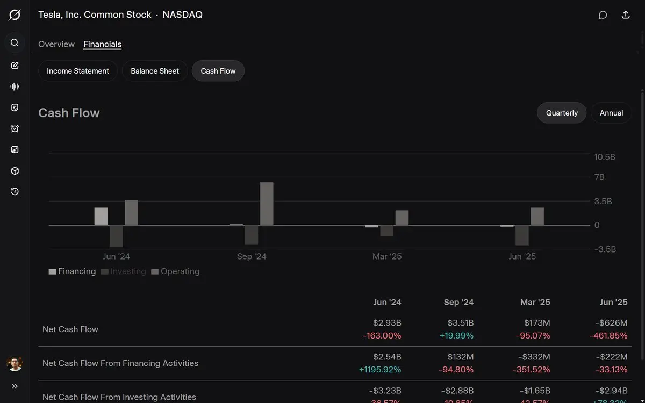Click the chat bubble icon at top right
The width and height of the screenshot is (645, 403).
(603, 15)
